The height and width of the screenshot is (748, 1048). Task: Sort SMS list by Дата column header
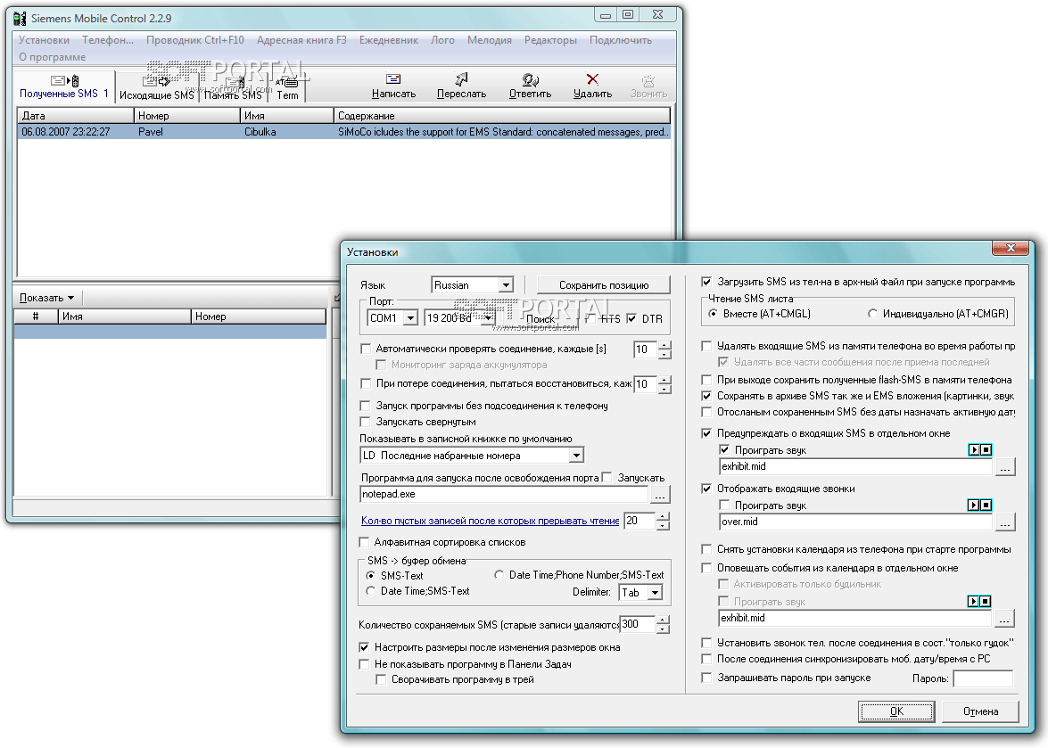pos(76,116)
